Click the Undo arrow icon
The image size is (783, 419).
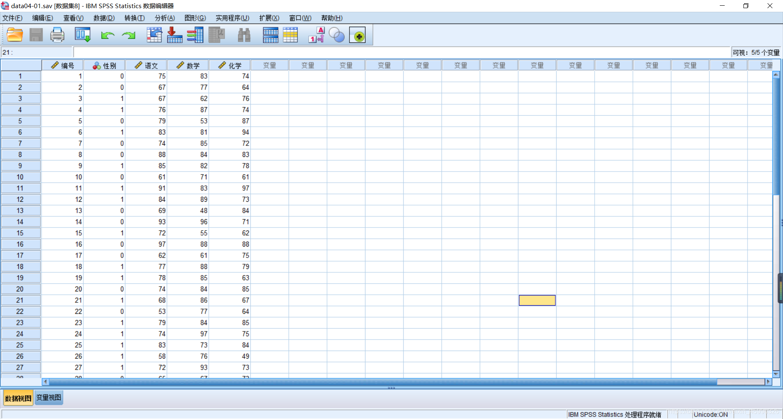tap(107, 35)
